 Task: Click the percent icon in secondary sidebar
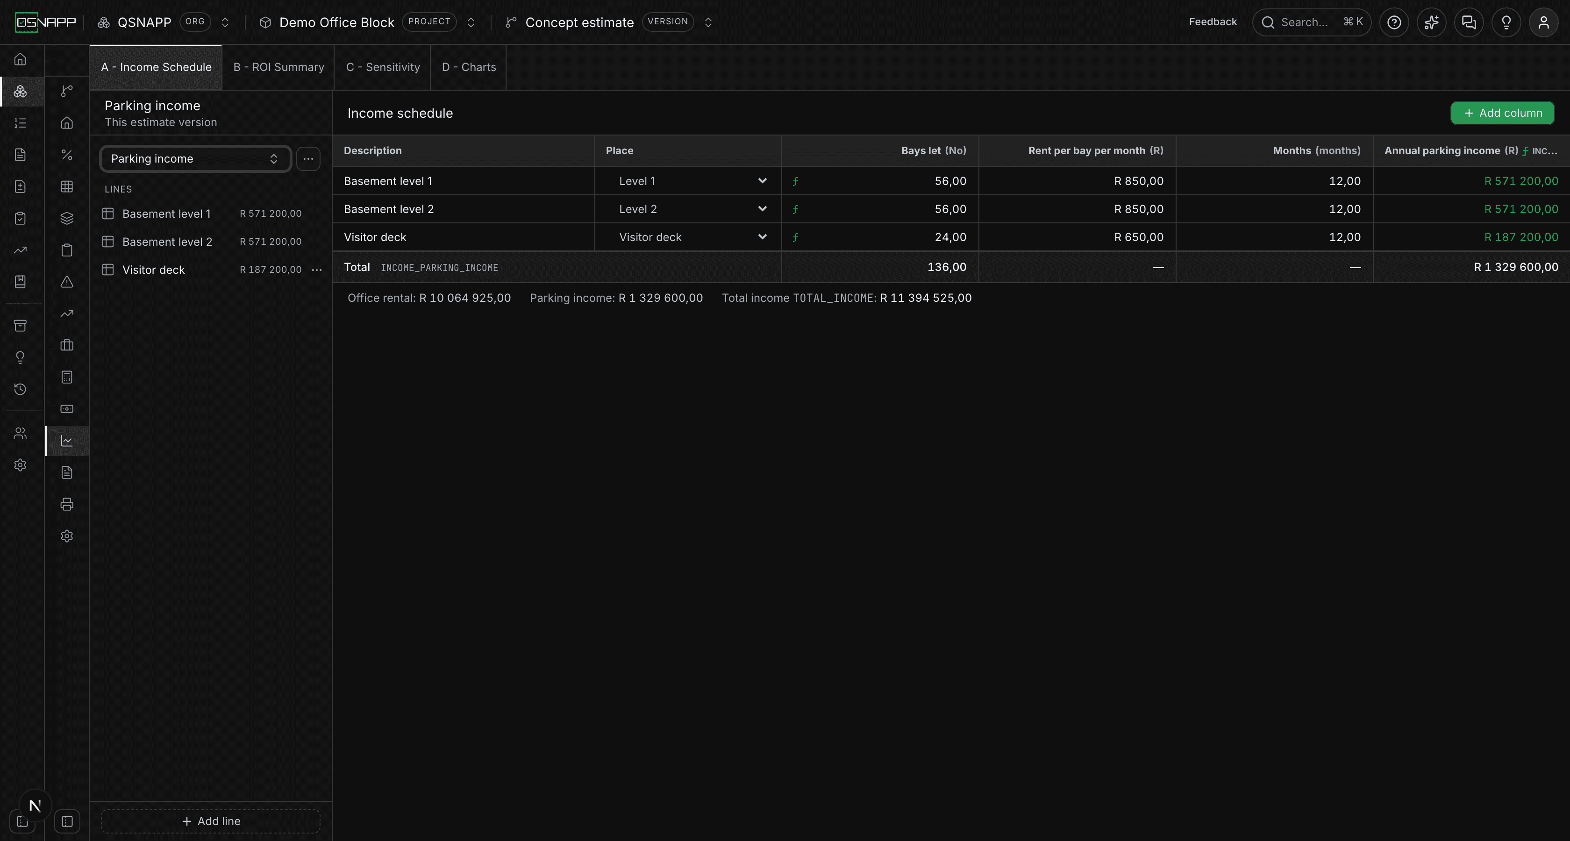[67, 155]
